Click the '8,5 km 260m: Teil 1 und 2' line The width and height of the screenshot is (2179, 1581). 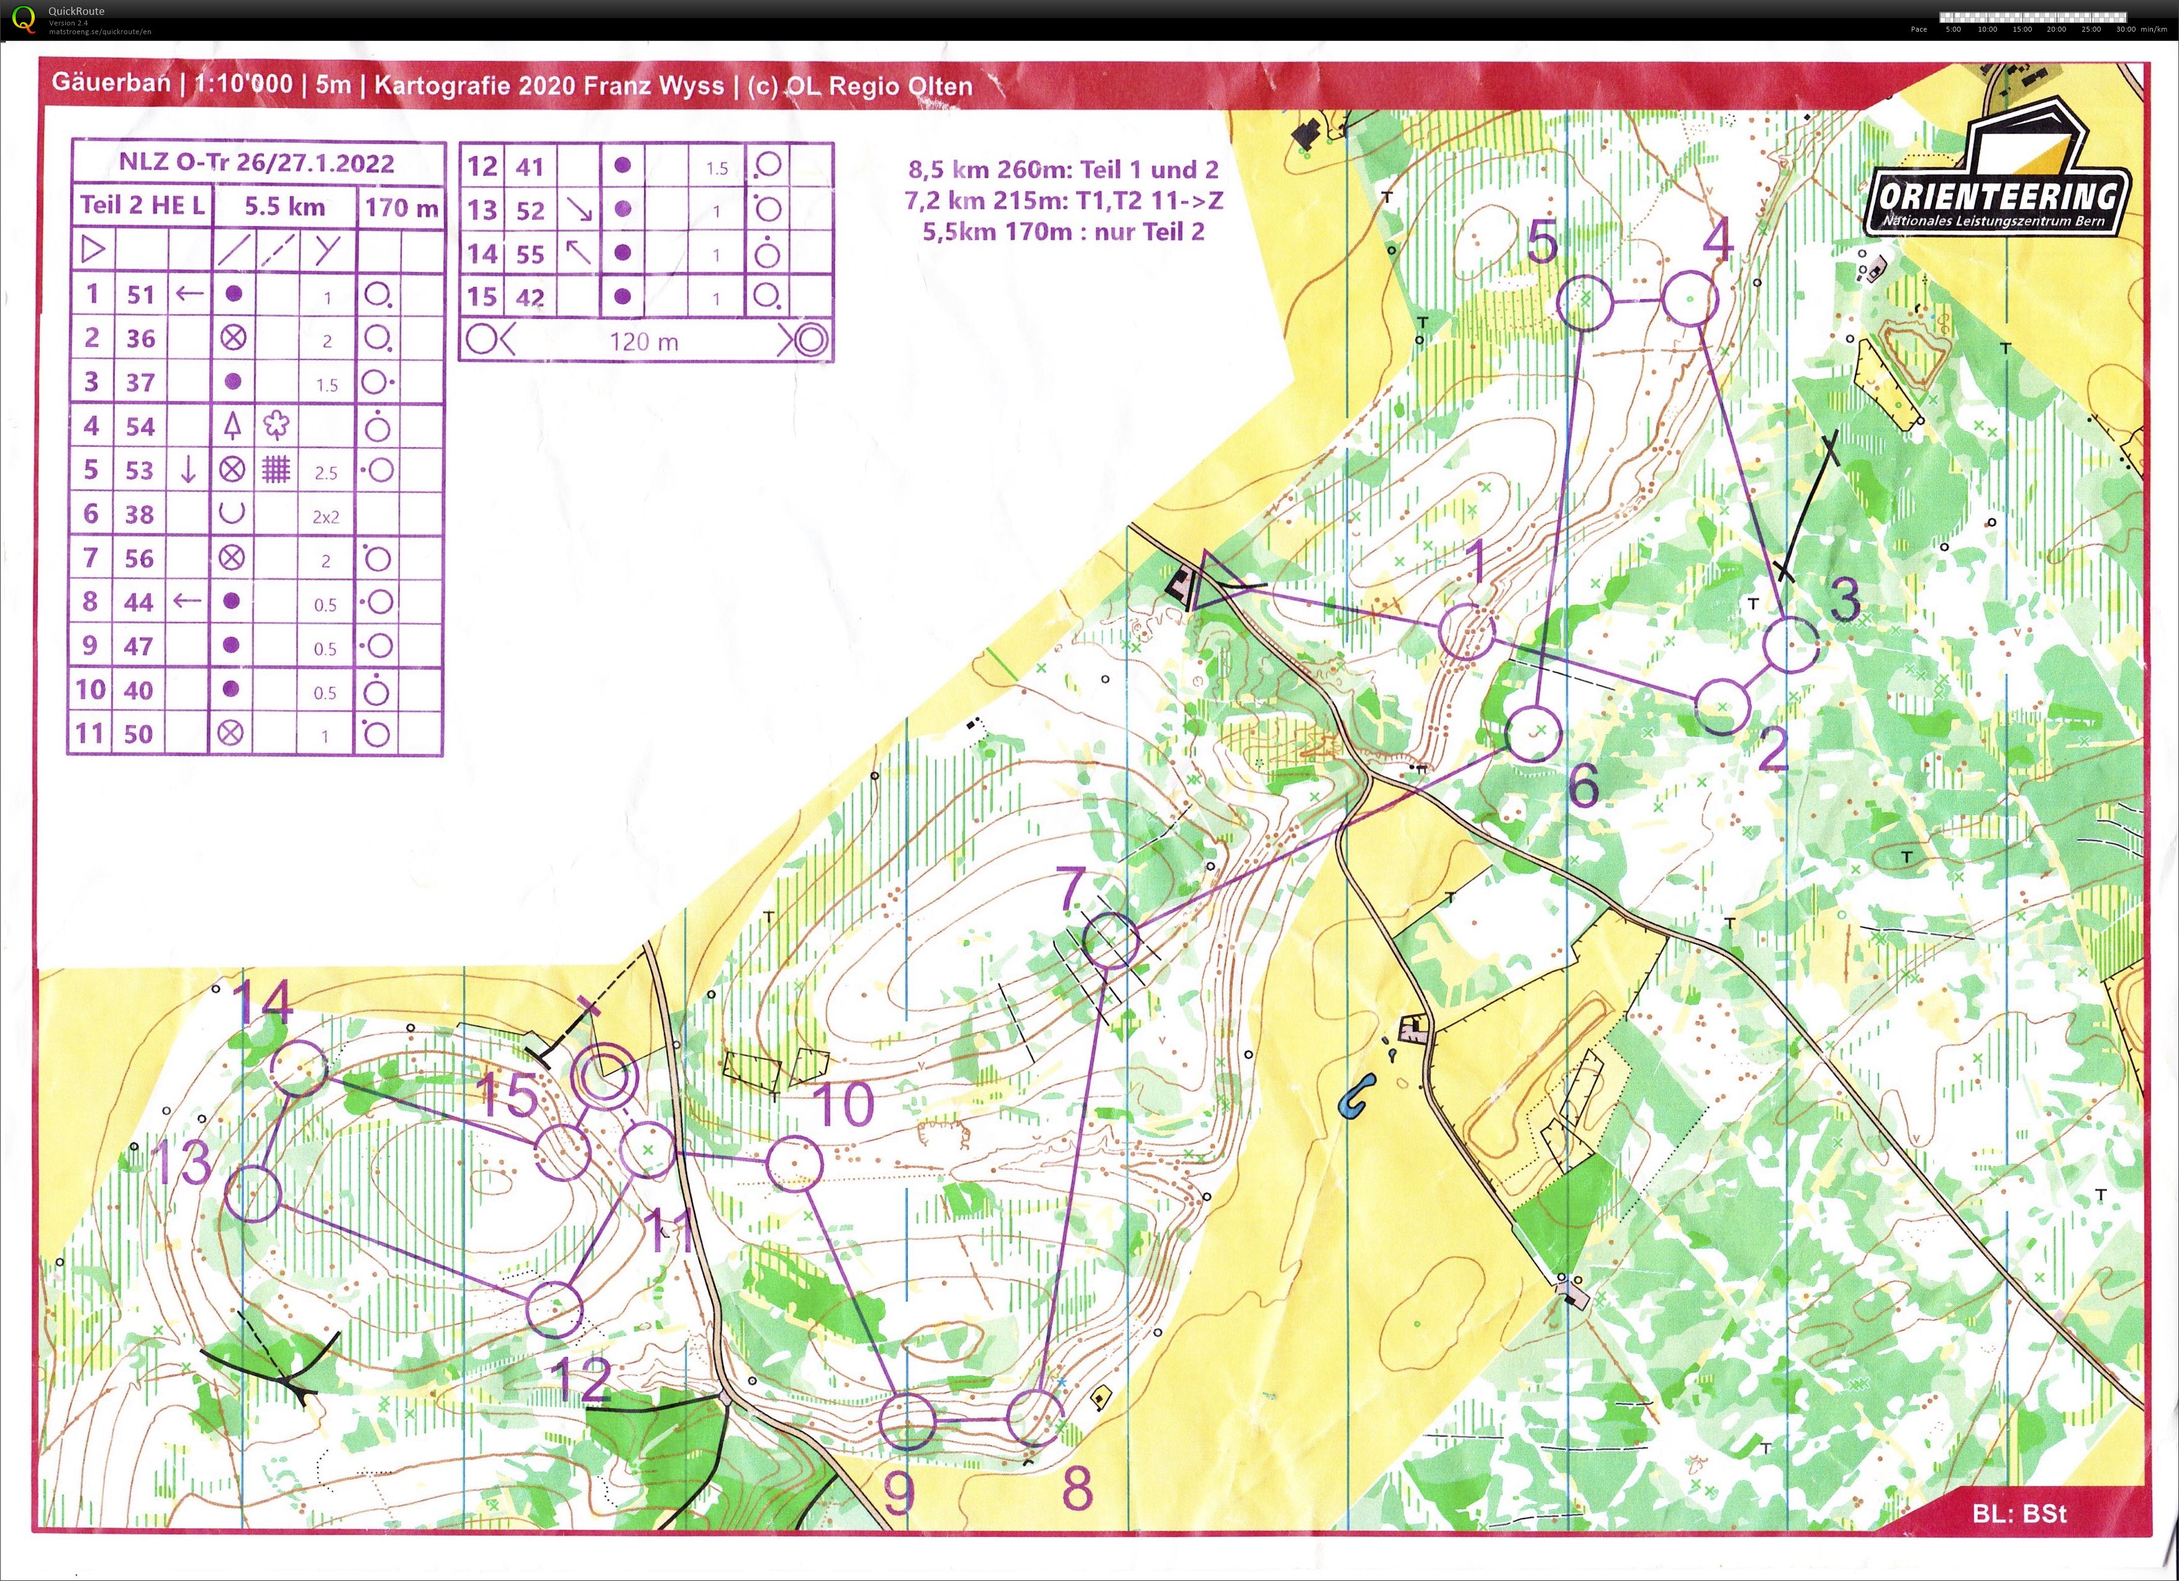tap(1064, 170)
